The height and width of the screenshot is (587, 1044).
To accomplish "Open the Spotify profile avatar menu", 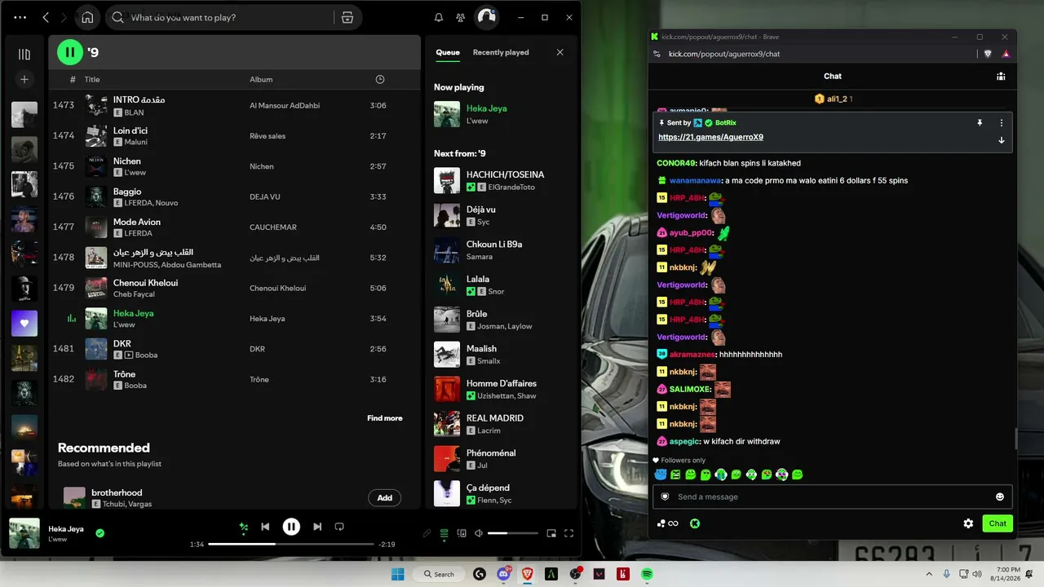I will coord(487,17).
